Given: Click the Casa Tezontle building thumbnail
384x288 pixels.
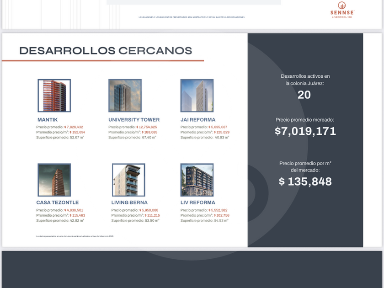Looking at the screenshot, I should 54,180.
